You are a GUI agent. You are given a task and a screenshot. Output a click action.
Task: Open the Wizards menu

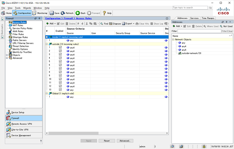click(x=27, y=8)
